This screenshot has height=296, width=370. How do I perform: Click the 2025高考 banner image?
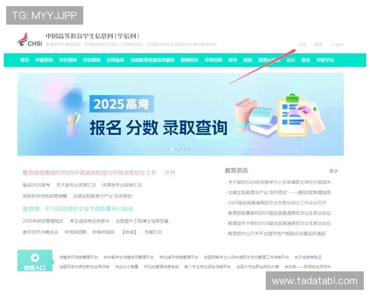pyautogui.click(x=181, y=114)
